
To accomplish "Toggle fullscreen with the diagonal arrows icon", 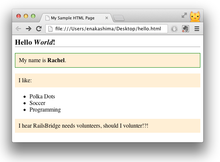I will (x=184, y=15).
